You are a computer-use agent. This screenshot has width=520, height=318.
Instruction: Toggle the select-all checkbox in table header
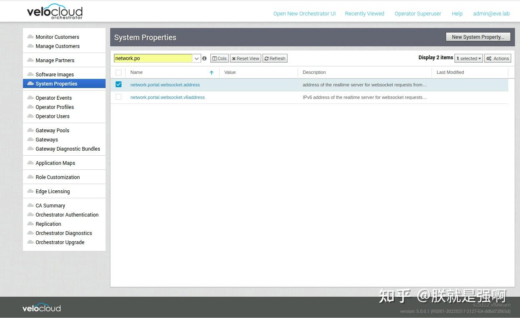click(119, 72)
